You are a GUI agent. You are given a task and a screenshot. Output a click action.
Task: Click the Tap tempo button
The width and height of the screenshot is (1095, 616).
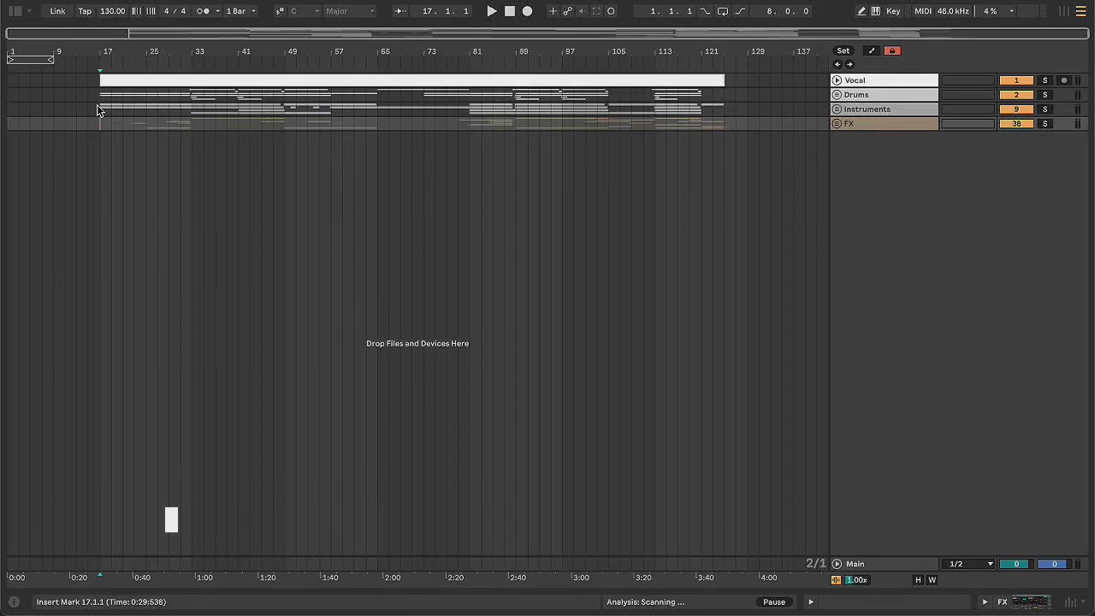[85, 11]
